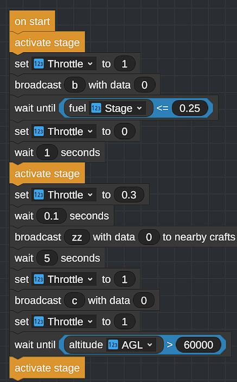Select the broadcast to nearby crafts block
The image size is (237, 382).
(x=123, y=237)
